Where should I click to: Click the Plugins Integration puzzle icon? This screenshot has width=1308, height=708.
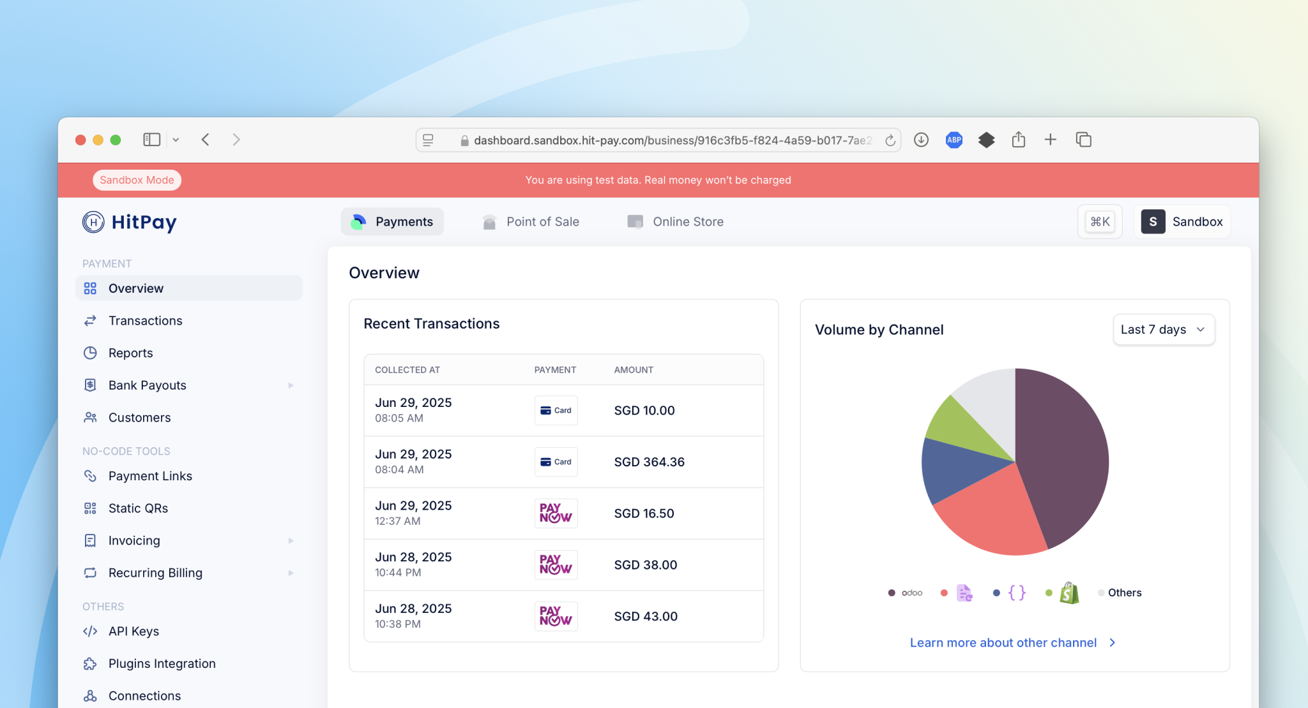pyautogui.click(x=90, y=663)
